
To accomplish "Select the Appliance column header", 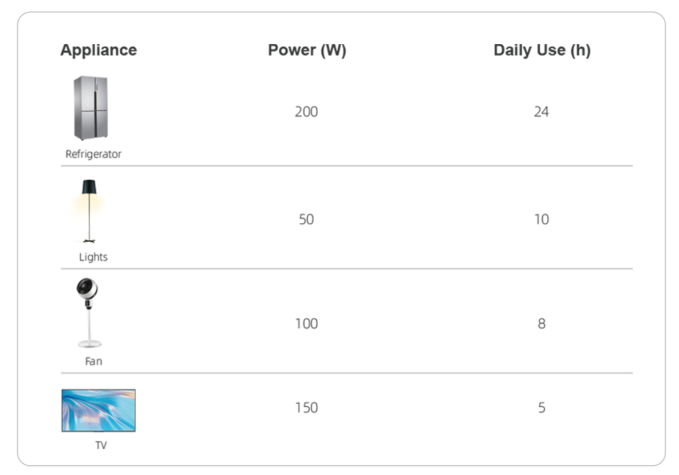I will pyautogui.click(x=98, y=50).
